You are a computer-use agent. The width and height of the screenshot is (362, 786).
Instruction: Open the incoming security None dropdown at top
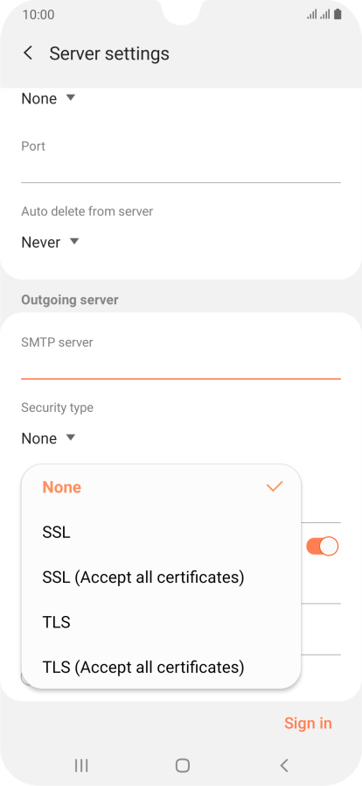click(48, 98)
